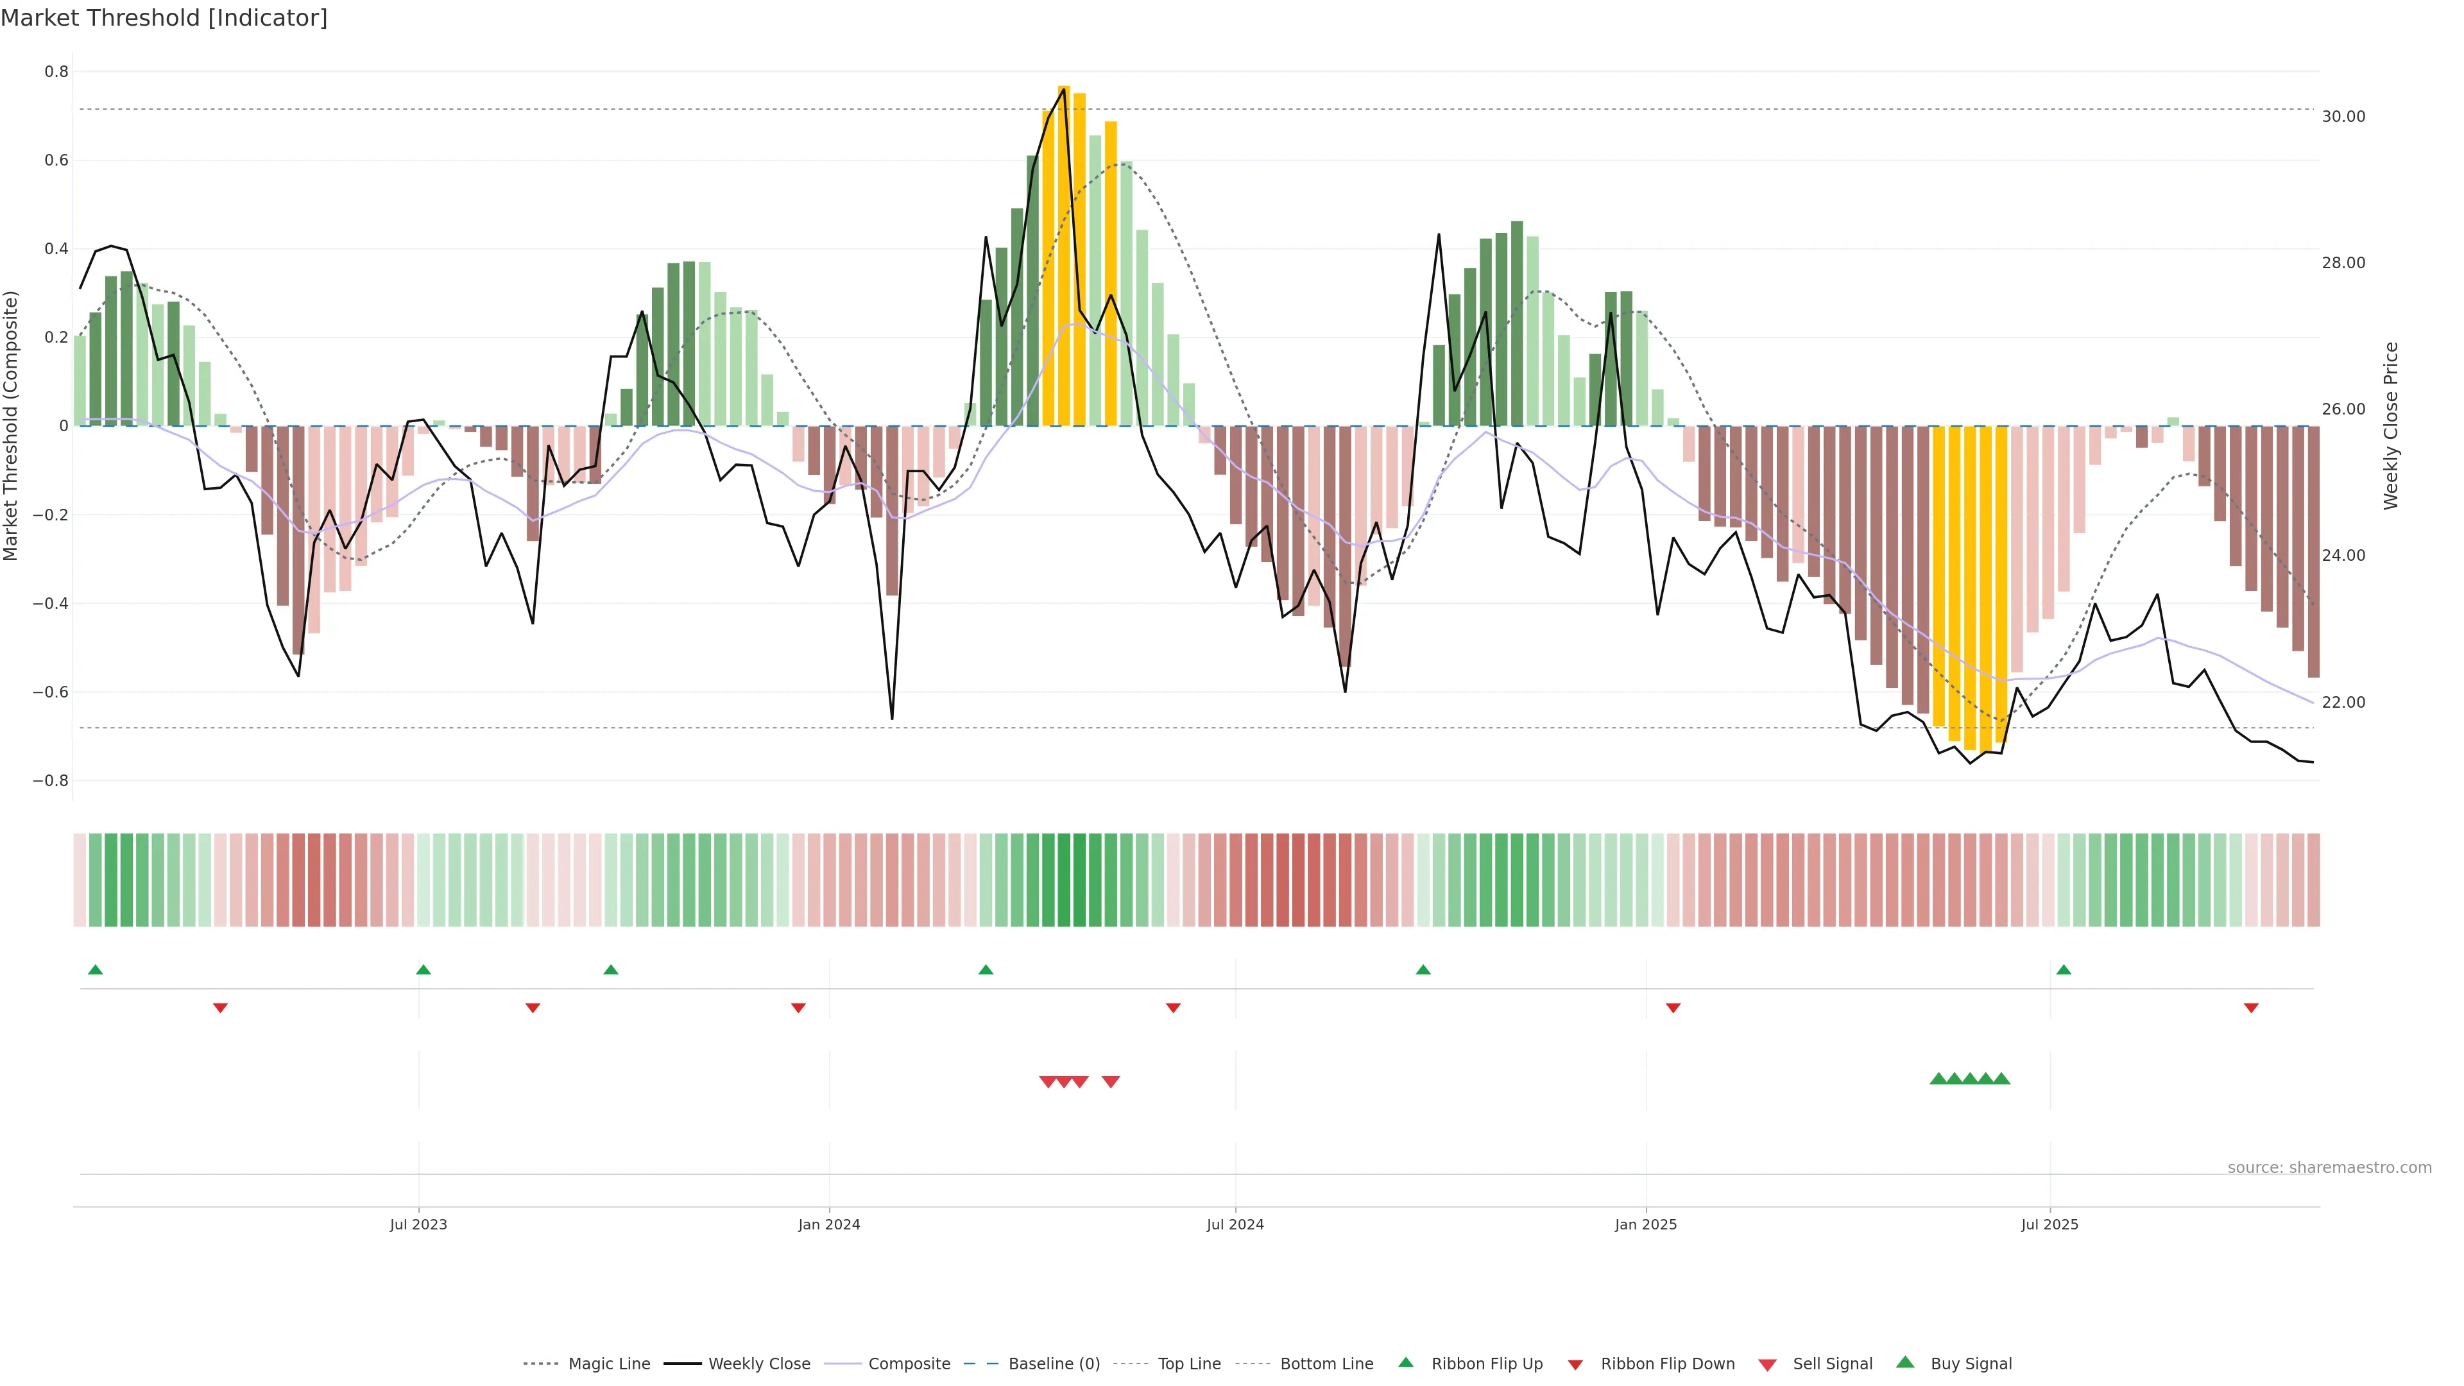Hide the Composite series via legend
Screen dimensions: 2464x1386
pos(909,1364)
